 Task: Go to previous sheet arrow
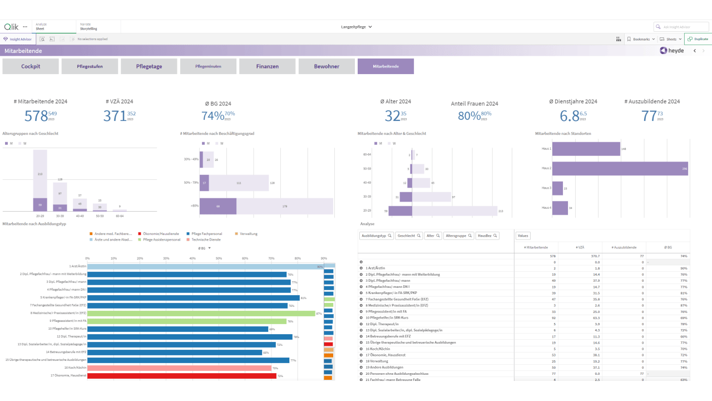[694, 51]
